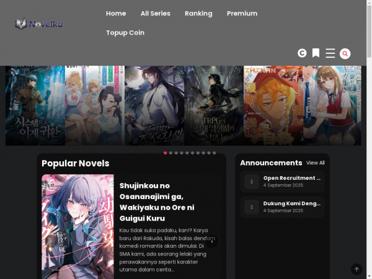Open Shujinkou no Osananajimi ga novel title
Image resolution: width=372 pixels, height=279 pixels.
(x=157, y=202)
